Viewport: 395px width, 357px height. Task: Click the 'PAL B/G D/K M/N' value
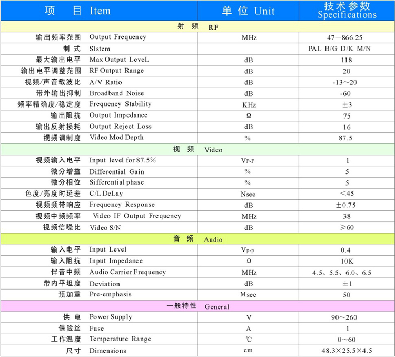[x=347, y=49]
